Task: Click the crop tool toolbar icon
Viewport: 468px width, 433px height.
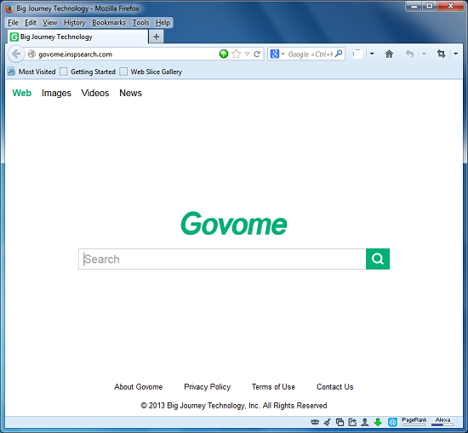Action: point(441,54)
